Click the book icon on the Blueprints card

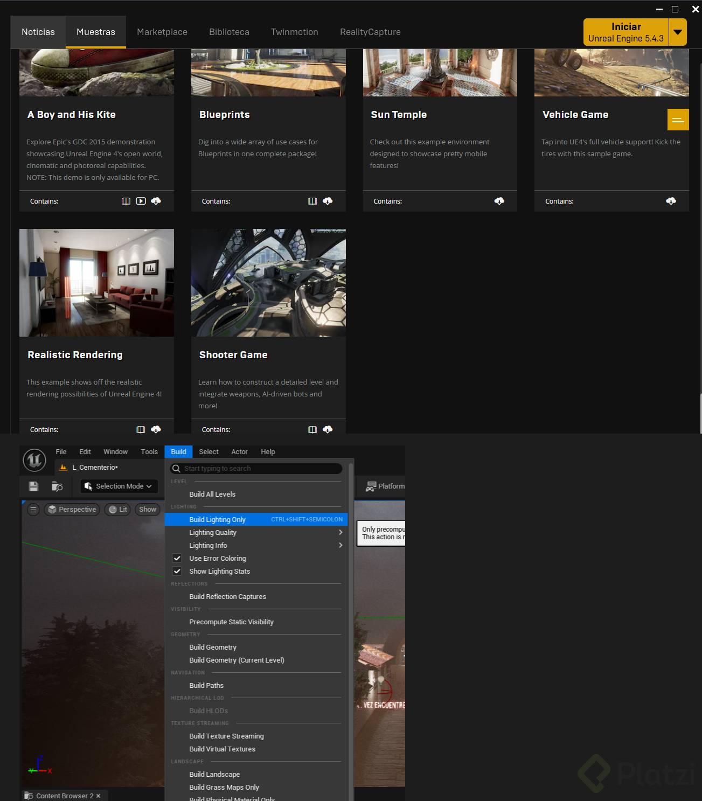click(312, 201)
